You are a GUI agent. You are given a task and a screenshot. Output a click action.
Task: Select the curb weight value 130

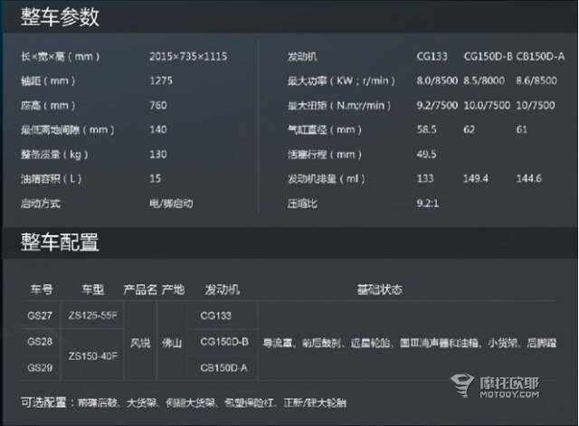[158, 155]
